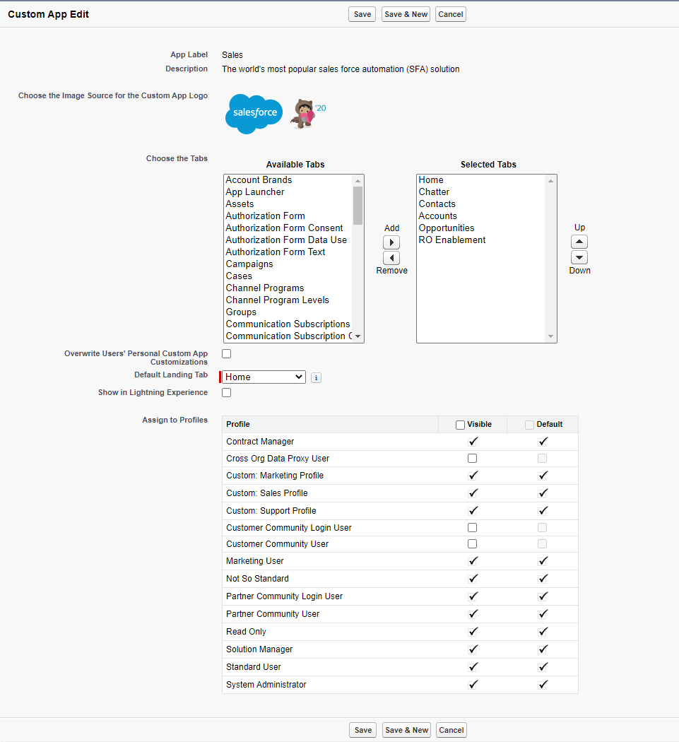Move selected tab Down with arrow
679x742 pixels.
[x=579, y=257]
